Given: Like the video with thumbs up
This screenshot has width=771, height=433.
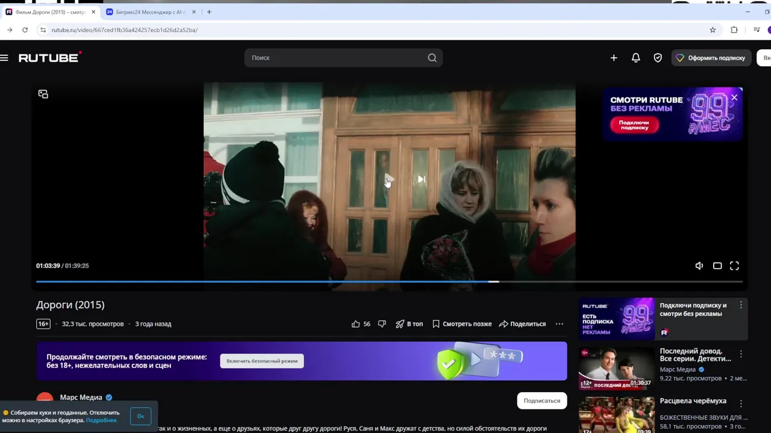Looking at the screenshot, I should [356, 324].
